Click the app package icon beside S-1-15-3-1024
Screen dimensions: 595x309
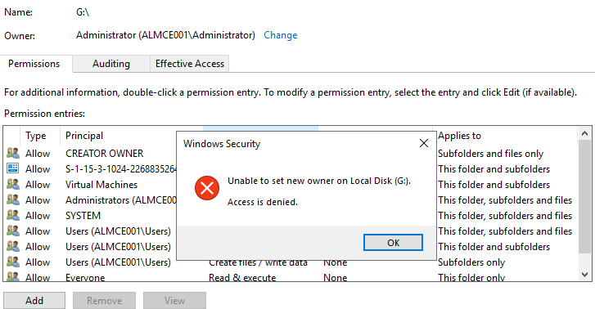(13, 168)
